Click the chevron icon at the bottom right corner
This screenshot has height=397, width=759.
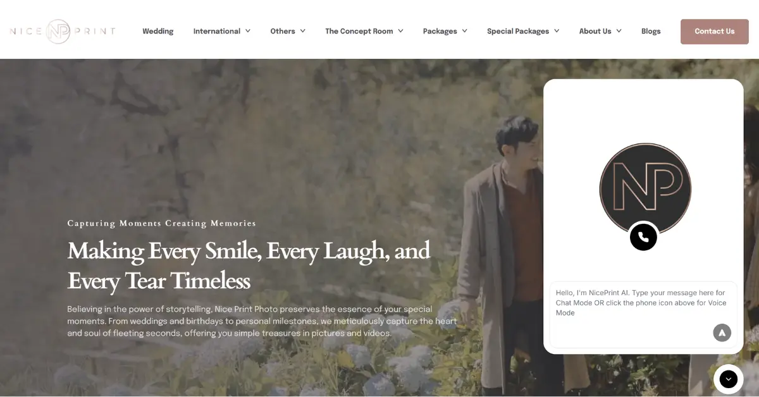point(728,379)
